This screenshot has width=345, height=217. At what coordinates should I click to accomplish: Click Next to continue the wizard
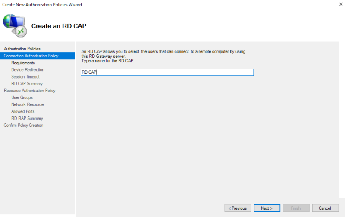pyautogui.click(x=267, y=208)
